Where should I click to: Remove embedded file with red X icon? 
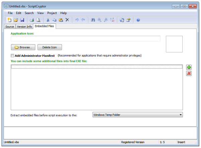click(x=189, y=73)
